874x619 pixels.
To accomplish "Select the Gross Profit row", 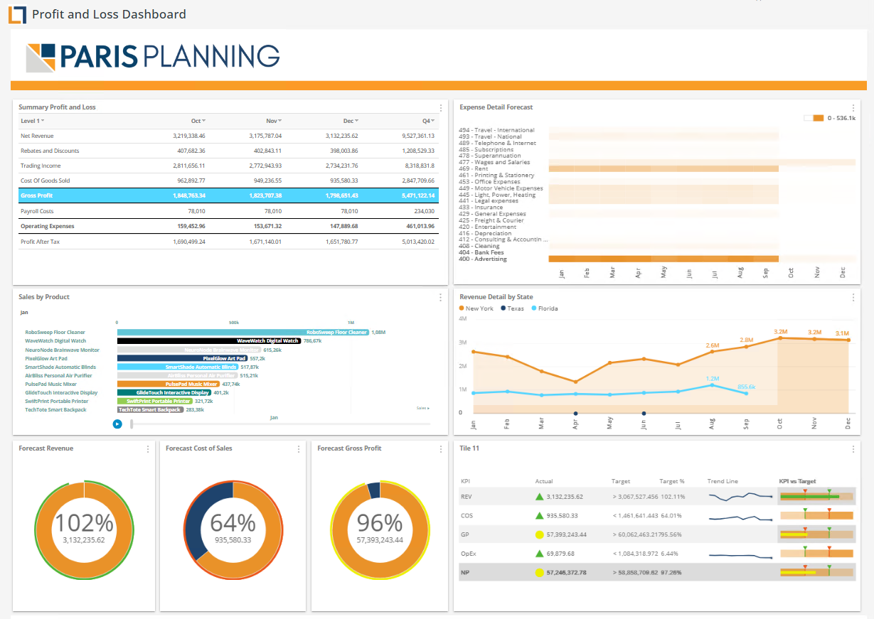I will [x=229, y=195].
